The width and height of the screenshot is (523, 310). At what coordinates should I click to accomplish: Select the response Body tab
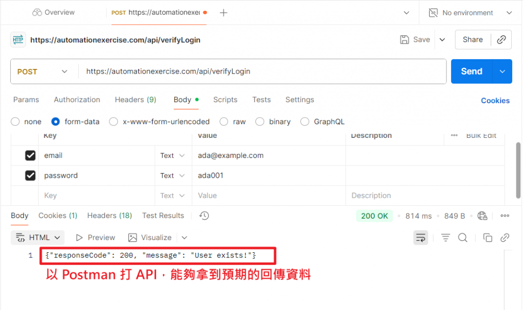pos(20,216)
